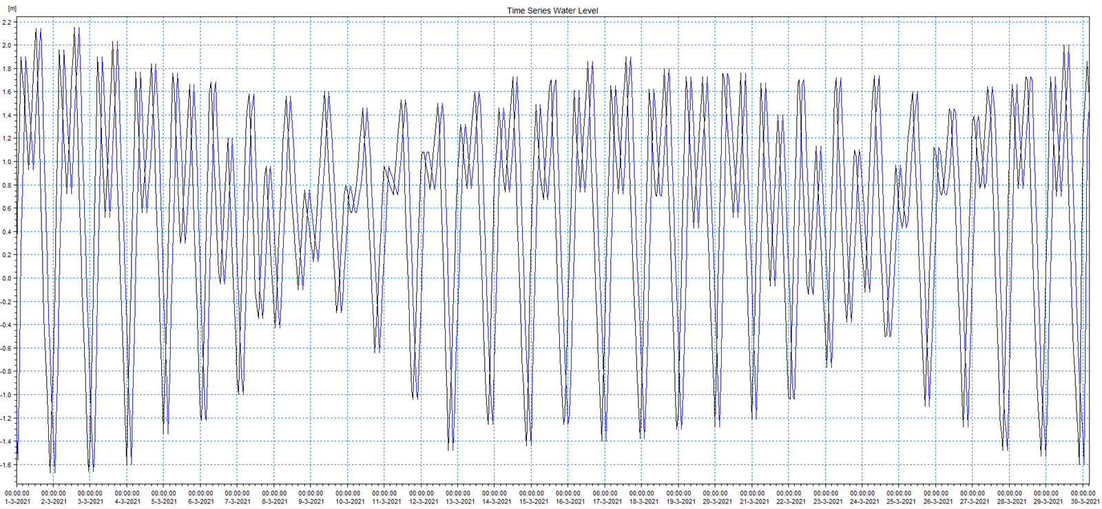Select the 1.0 y-axis tick label
The height and width of the screenshot is (509, 1102).
click(x=7, y=162)
